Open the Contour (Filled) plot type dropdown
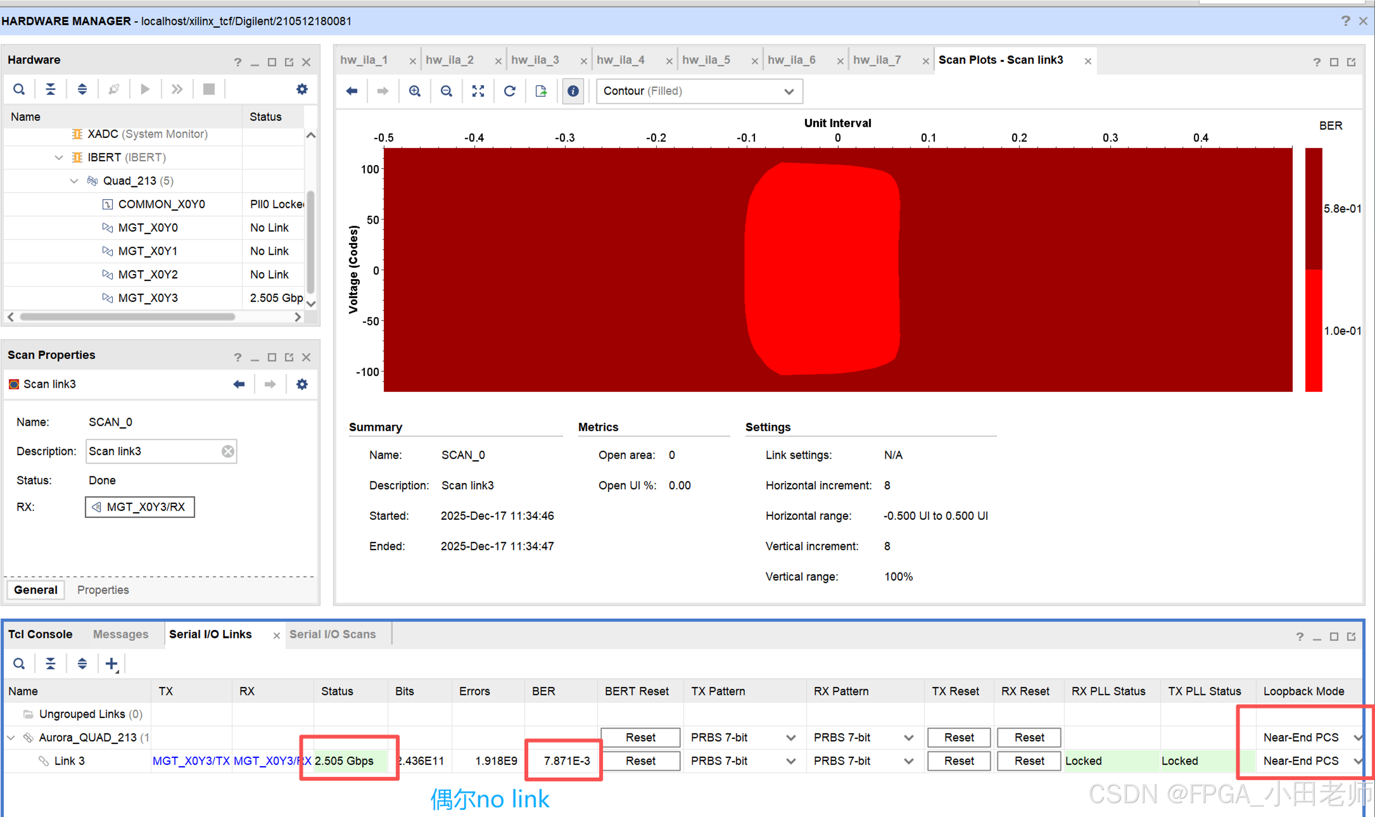 coord(699,91)
